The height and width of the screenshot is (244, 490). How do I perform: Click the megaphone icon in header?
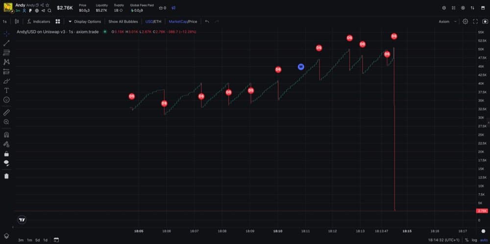(x=173, y=8)
